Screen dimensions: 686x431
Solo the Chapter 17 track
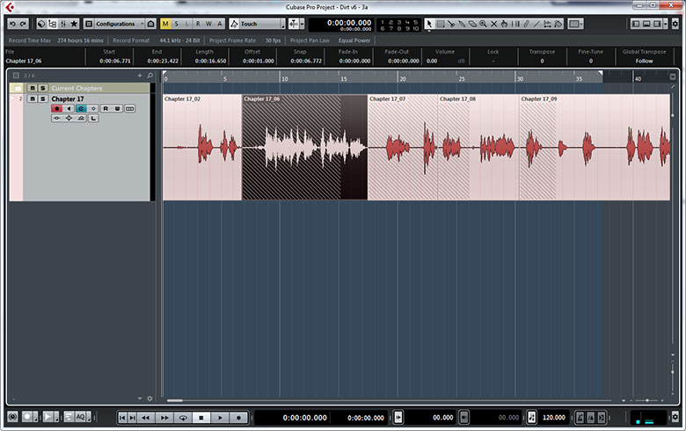coord(43,99)
